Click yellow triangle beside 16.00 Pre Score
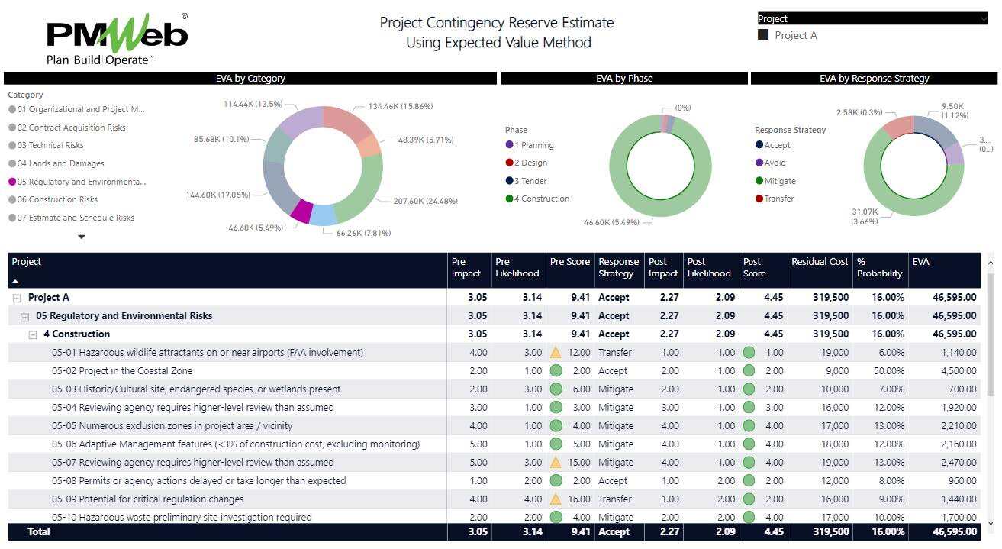 556,499
